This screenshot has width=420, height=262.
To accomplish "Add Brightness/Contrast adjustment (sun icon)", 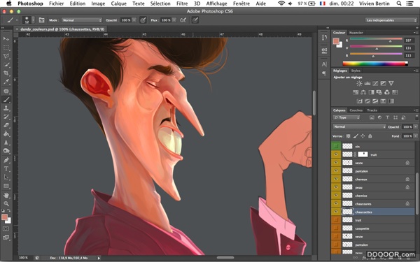I will (359, 83).
